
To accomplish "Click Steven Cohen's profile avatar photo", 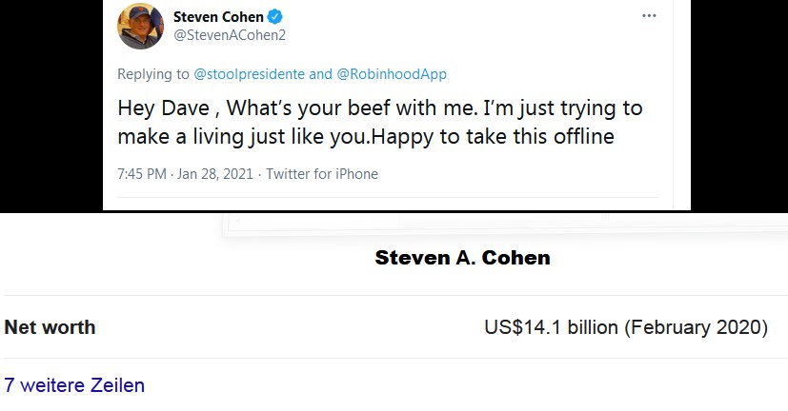I will pyautogui.click(x=140, y=26).
